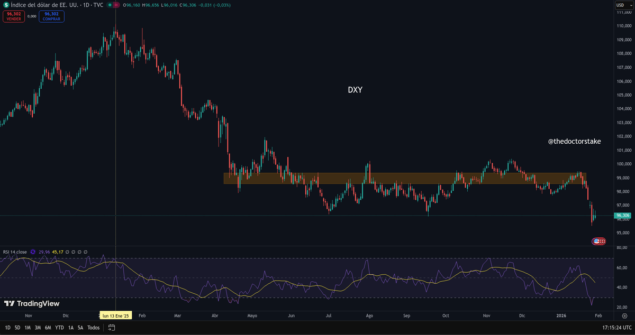Select the 1A time range
635x335 pixels.
tap(70, 328)
